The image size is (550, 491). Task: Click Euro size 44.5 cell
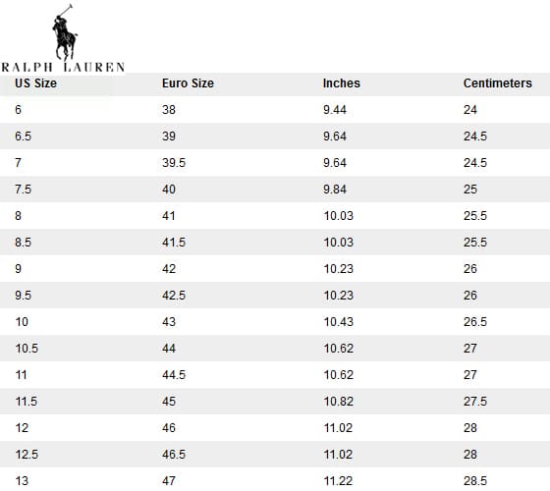[174, 375]
